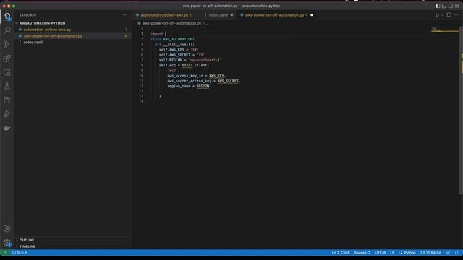Open the Testing flask view

(7, 86)
